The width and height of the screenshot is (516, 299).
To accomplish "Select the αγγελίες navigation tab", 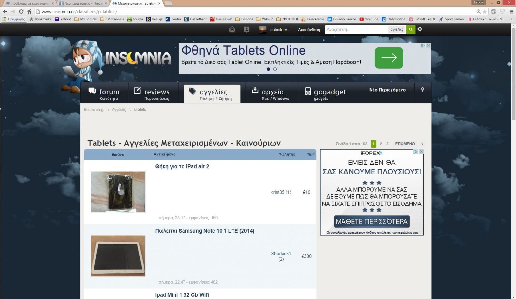I will pyautogui.click(x=212, y=94).
